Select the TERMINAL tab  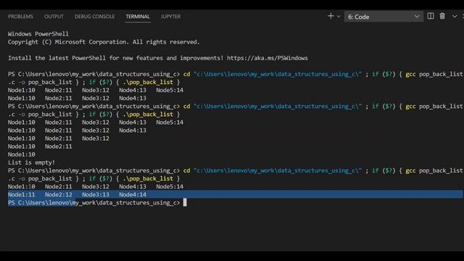tap(138, 17)
